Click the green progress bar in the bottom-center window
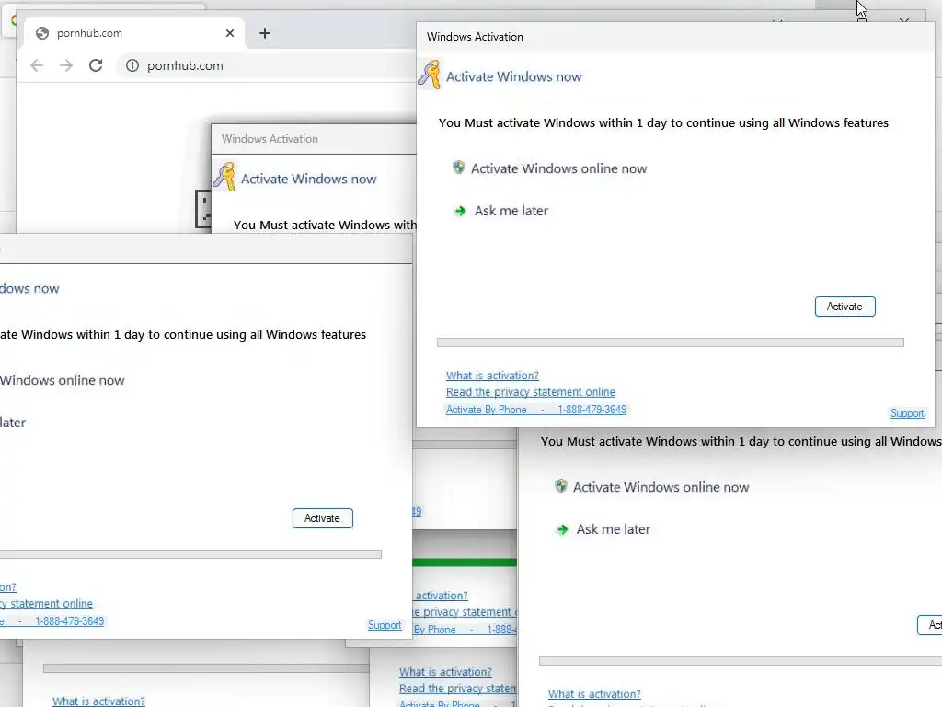Viewport: 942px width, 707px height. [465, 562]
